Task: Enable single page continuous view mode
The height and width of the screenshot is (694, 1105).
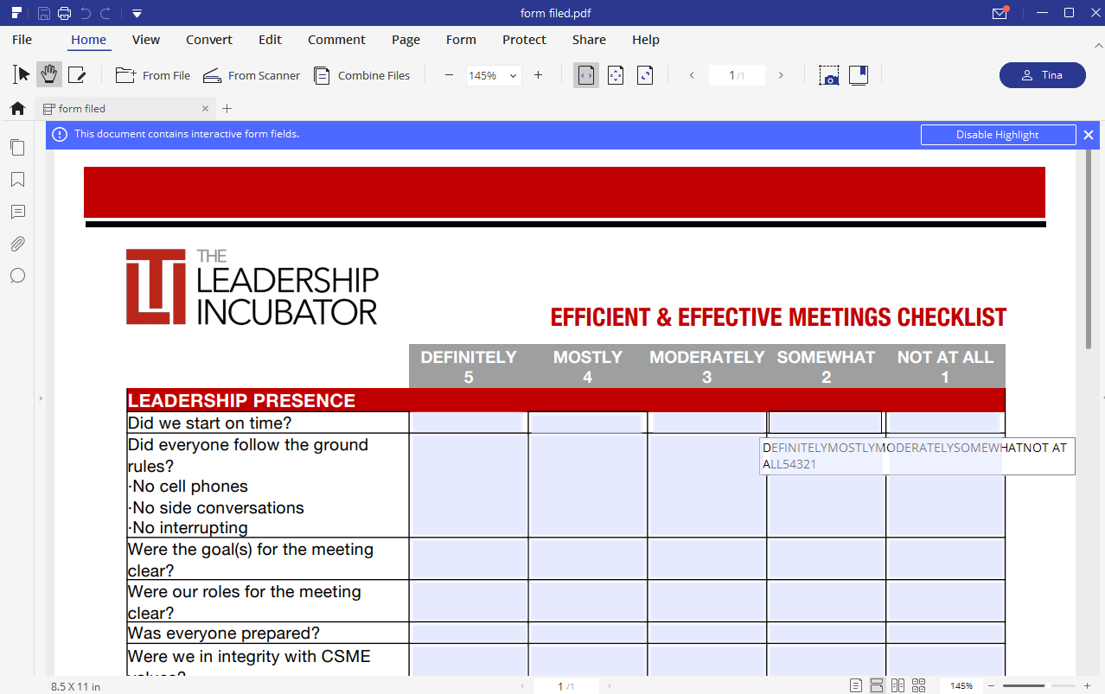Action: point(876,684)
